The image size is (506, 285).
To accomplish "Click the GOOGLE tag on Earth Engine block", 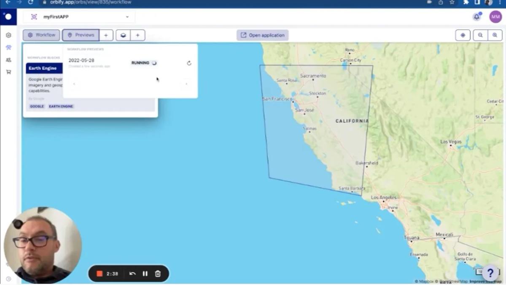I will coord(37,106).
